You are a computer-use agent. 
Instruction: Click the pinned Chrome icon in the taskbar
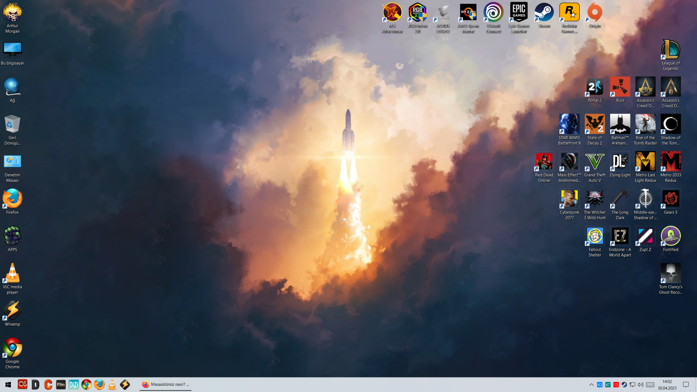point(86,384)
